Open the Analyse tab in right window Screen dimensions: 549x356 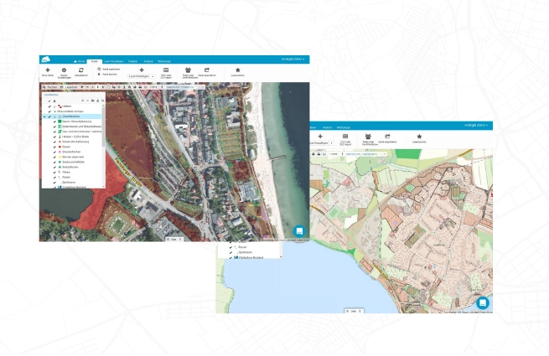[328, 127]
